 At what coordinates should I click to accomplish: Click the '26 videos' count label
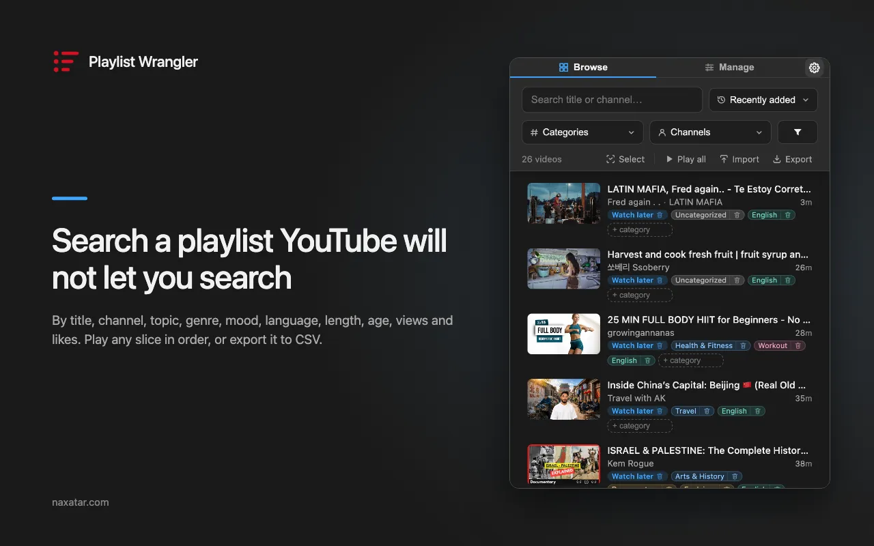pos(541,159)
